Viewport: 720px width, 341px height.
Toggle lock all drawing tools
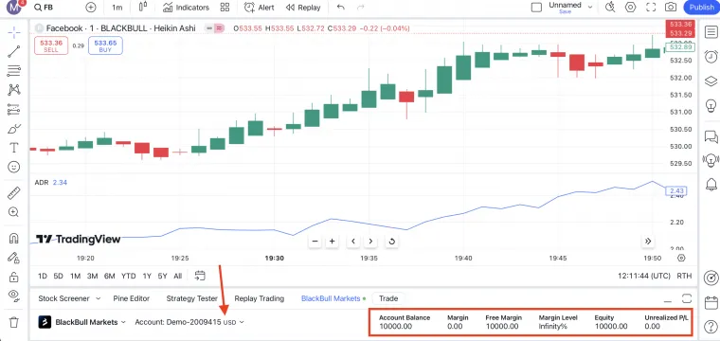point(14,278)
